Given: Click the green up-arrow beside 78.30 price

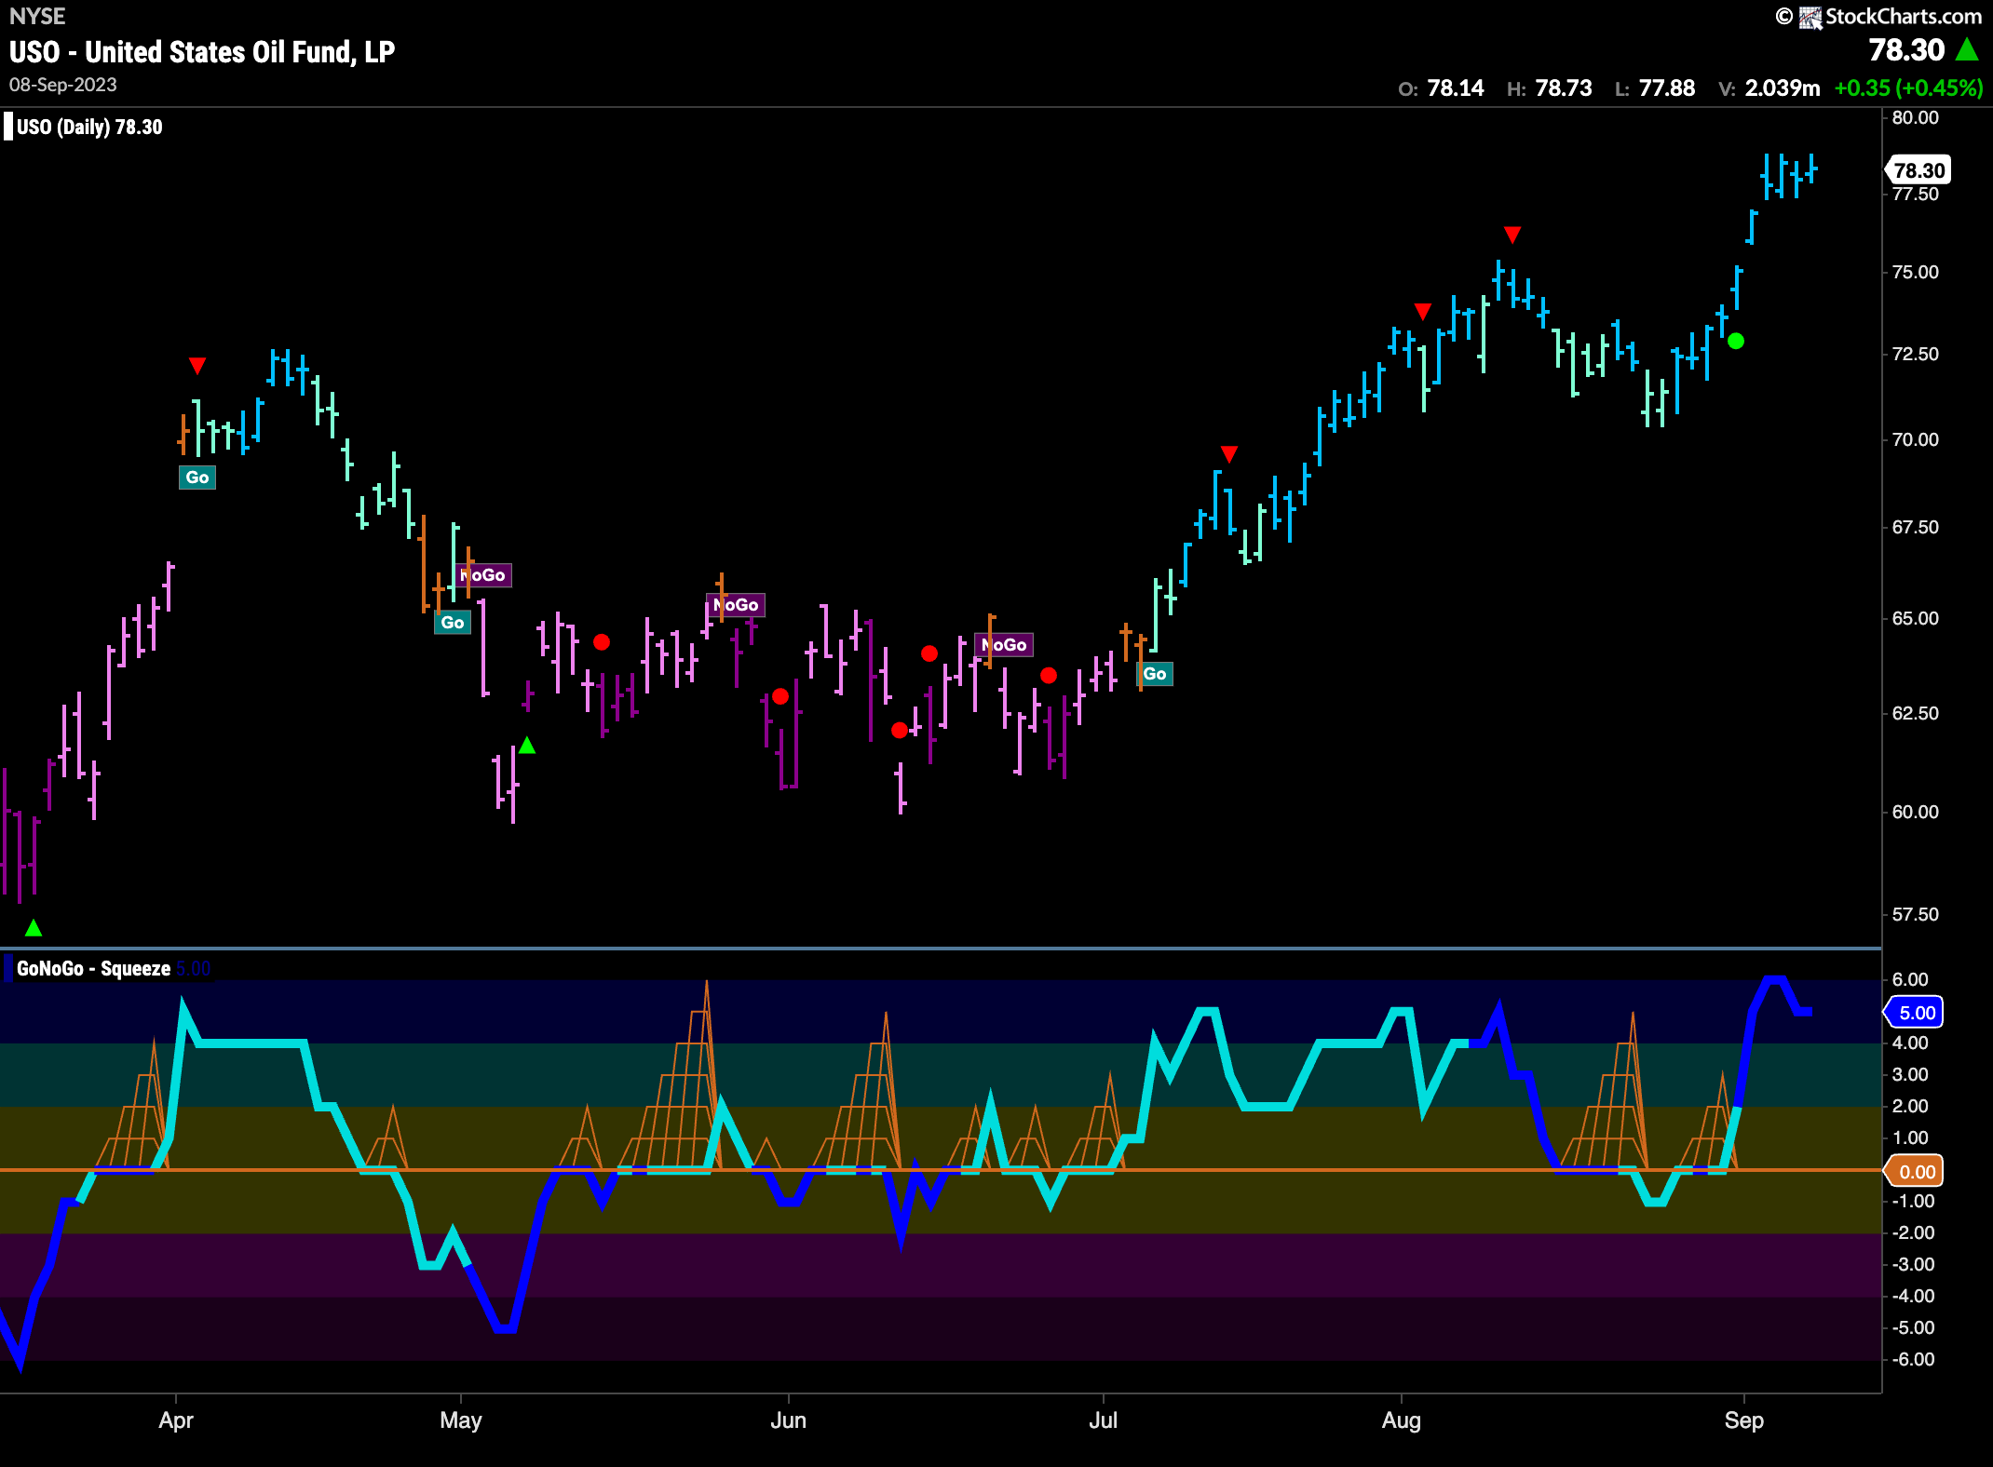Looking at the screenshot, I should (1967, 49).
